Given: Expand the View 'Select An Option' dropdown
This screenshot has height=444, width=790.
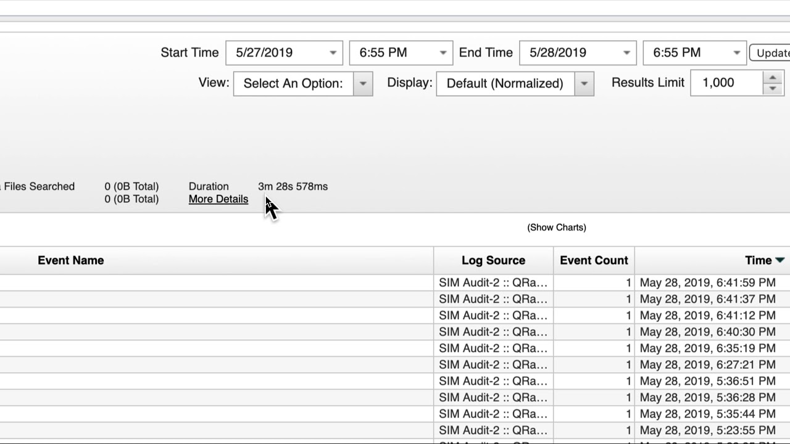Looking at the screenshot, I should pyautogui.click(x=363, y=84).
